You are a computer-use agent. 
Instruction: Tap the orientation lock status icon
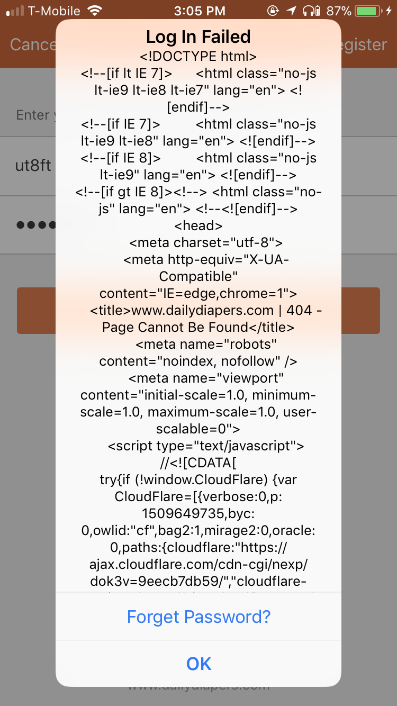273,11
